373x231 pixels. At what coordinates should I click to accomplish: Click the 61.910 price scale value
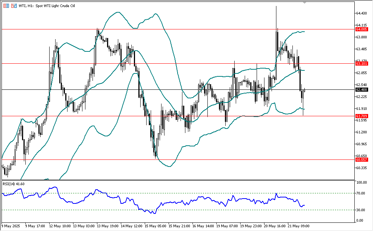361,109
